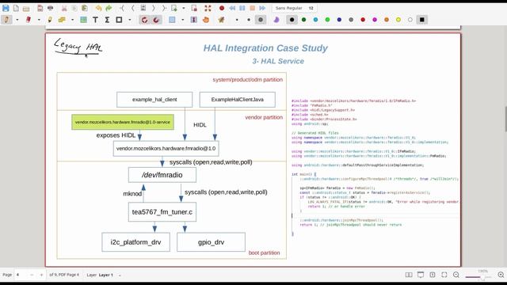Open the Pen tool options dropdown
Image resolution: width=507 pixels, height=285 pixels.
tap(17, 20)
